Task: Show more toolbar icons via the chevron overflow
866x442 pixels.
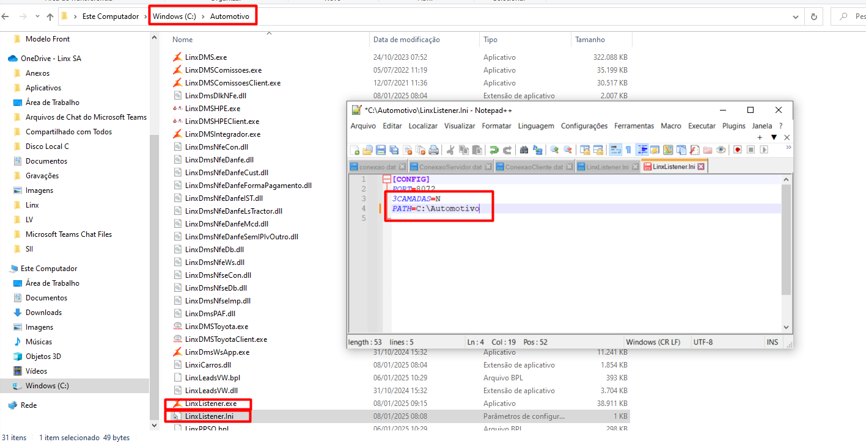Action: coord(788,148)
